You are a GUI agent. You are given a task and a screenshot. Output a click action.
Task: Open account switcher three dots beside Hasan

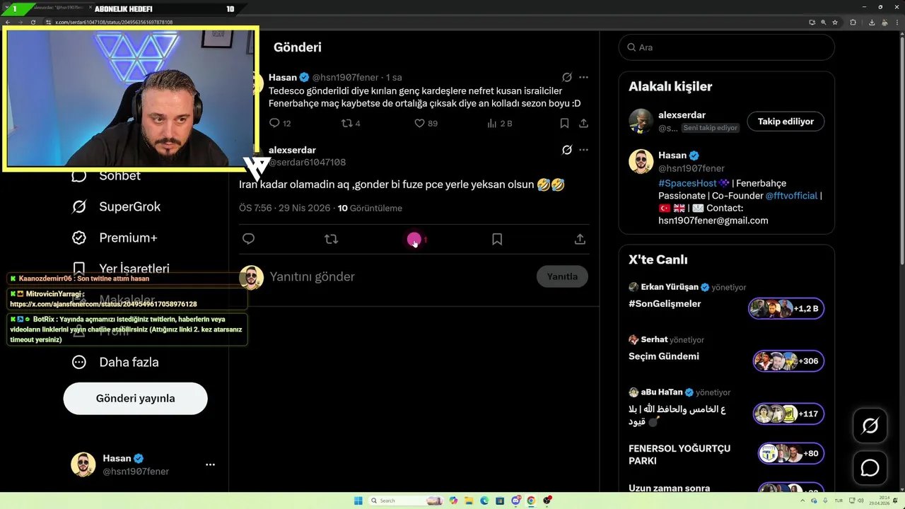coord(210,464)
